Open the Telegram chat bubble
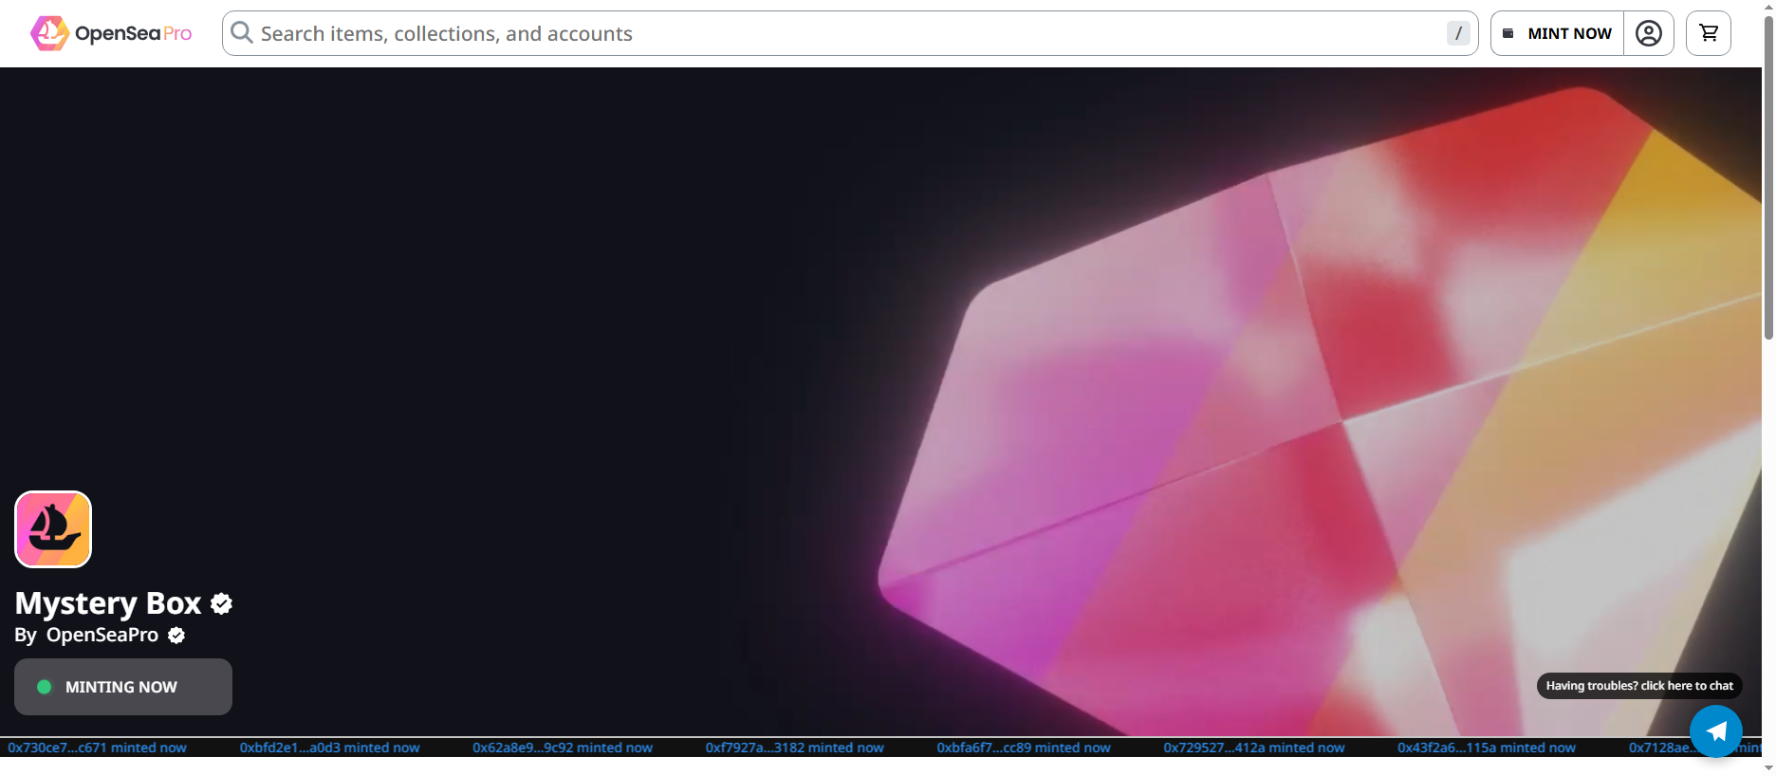This screenshot has height=776, width=1776. pos(1716,731)
